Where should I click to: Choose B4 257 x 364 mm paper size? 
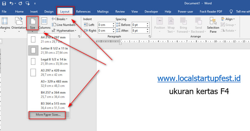click(x=49, y=94)
